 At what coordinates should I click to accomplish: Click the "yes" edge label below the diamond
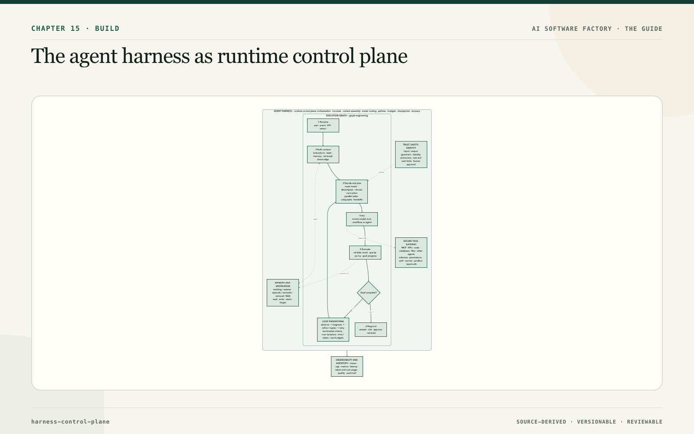tap(371, 312)
